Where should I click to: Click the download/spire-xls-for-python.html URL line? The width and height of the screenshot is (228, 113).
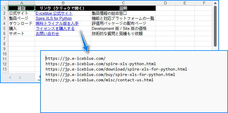tap(116, 69)
